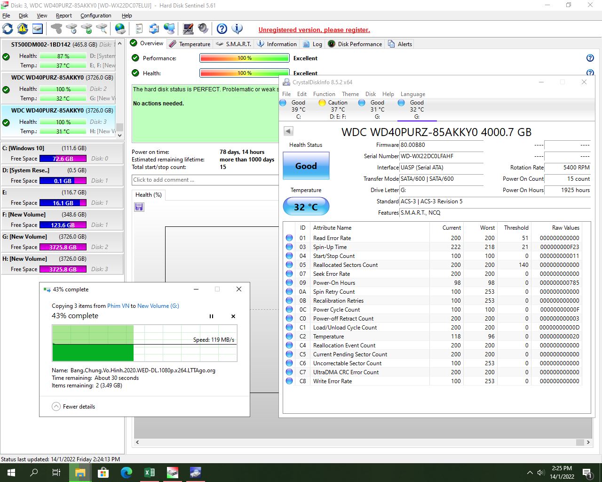This screenshot has width=602, height=482.
Task: Open Task View from the taskbar
Action: pos(56,473)
